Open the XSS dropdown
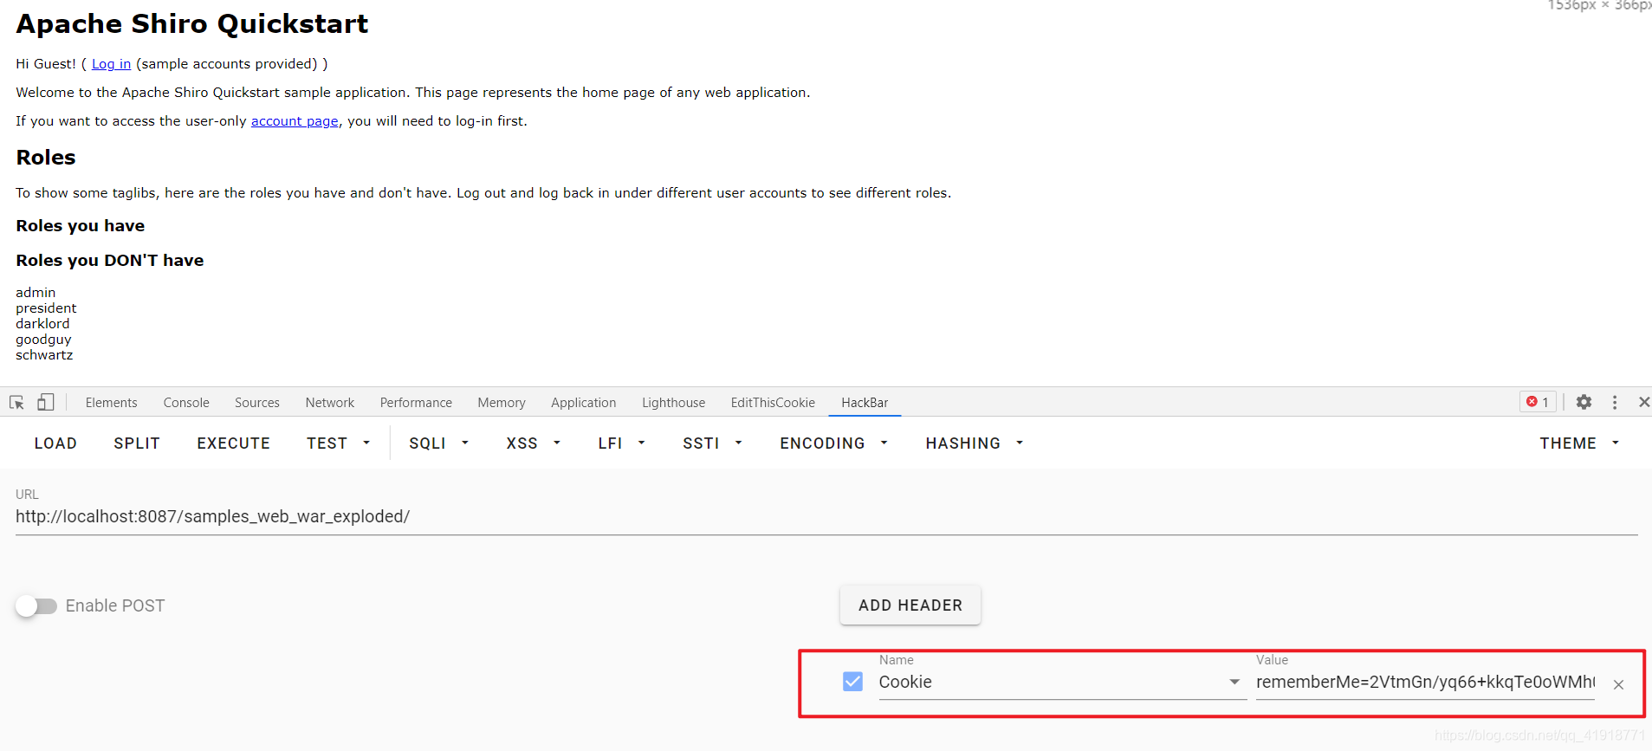The image size is (1652, 751). [x=534, y=443]
